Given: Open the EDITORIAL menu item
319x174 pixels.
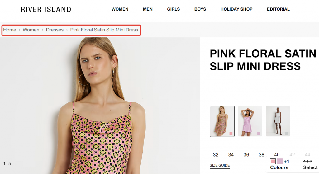Looking at the screenshot, I should (x=278, y=9).
